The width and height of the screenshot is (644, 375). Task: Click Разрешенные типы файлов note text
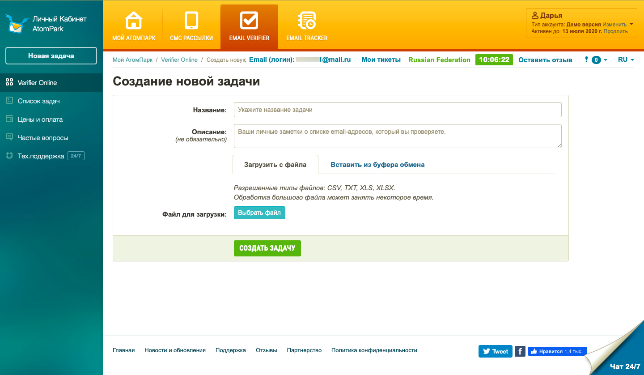coord(314,188)
